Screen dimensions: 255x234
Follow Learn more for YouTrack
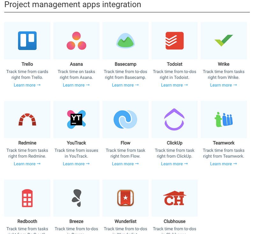[76, 164]
